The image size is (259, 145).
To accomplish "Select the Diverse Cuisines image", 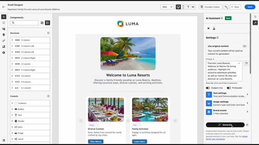I will (106, 110).
